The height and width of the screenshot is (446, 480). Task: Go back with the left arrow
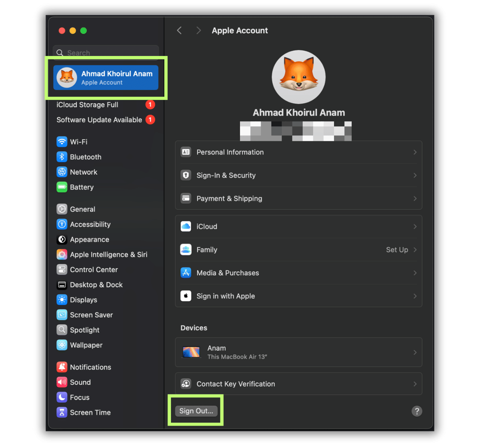pyautogui.click(x=179, y=30)
